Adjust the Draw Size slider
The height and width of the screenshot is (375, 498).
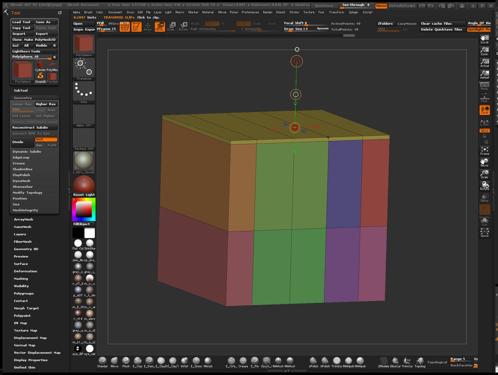pyautogui.click(x=306, y=29)
